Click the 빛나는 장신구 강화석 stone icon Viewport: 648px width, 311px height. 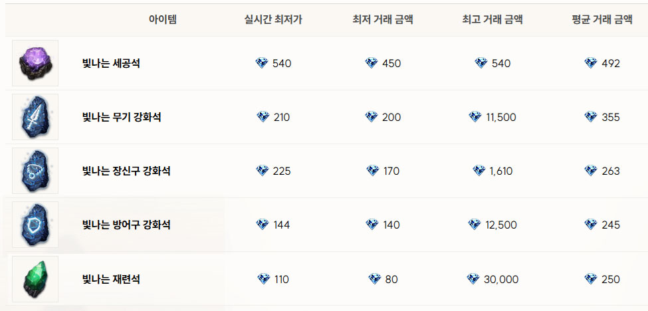[x=35, y=171]
